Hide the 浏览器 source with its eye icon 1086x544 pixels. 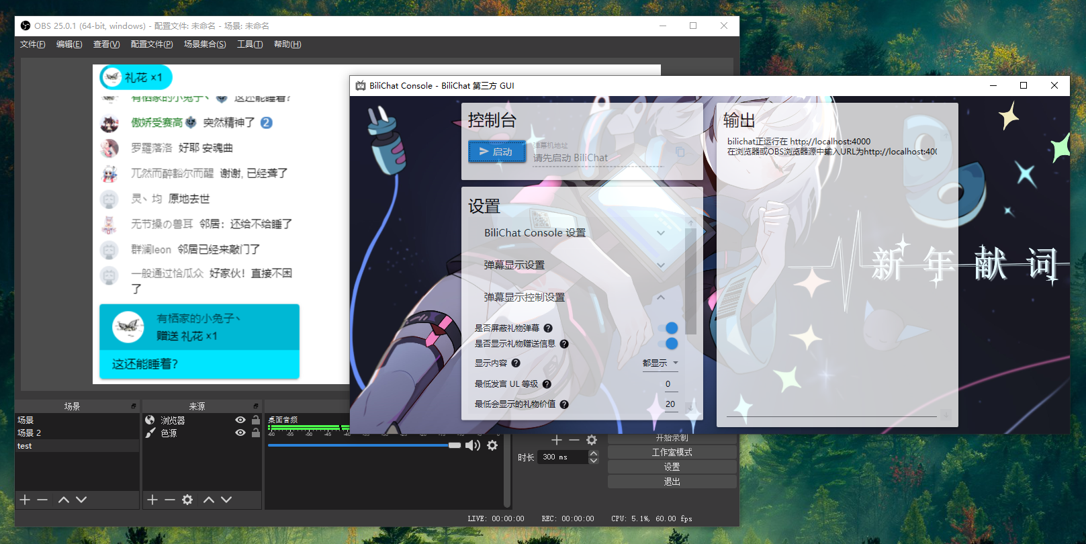coord(240,420)
